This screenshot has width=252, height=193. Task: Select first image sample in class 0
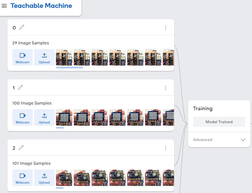click(64, 58)
